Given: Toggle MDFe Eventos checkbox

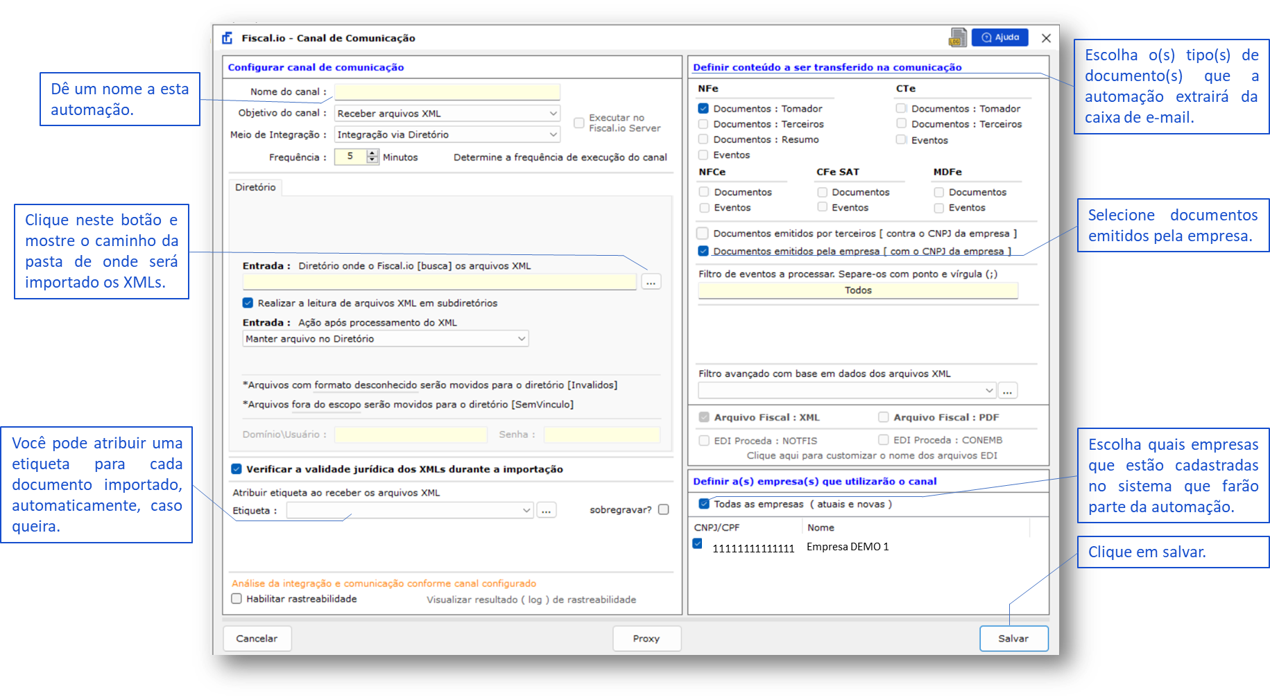Looking at the screenshot, I should click(x=938, y=207).
